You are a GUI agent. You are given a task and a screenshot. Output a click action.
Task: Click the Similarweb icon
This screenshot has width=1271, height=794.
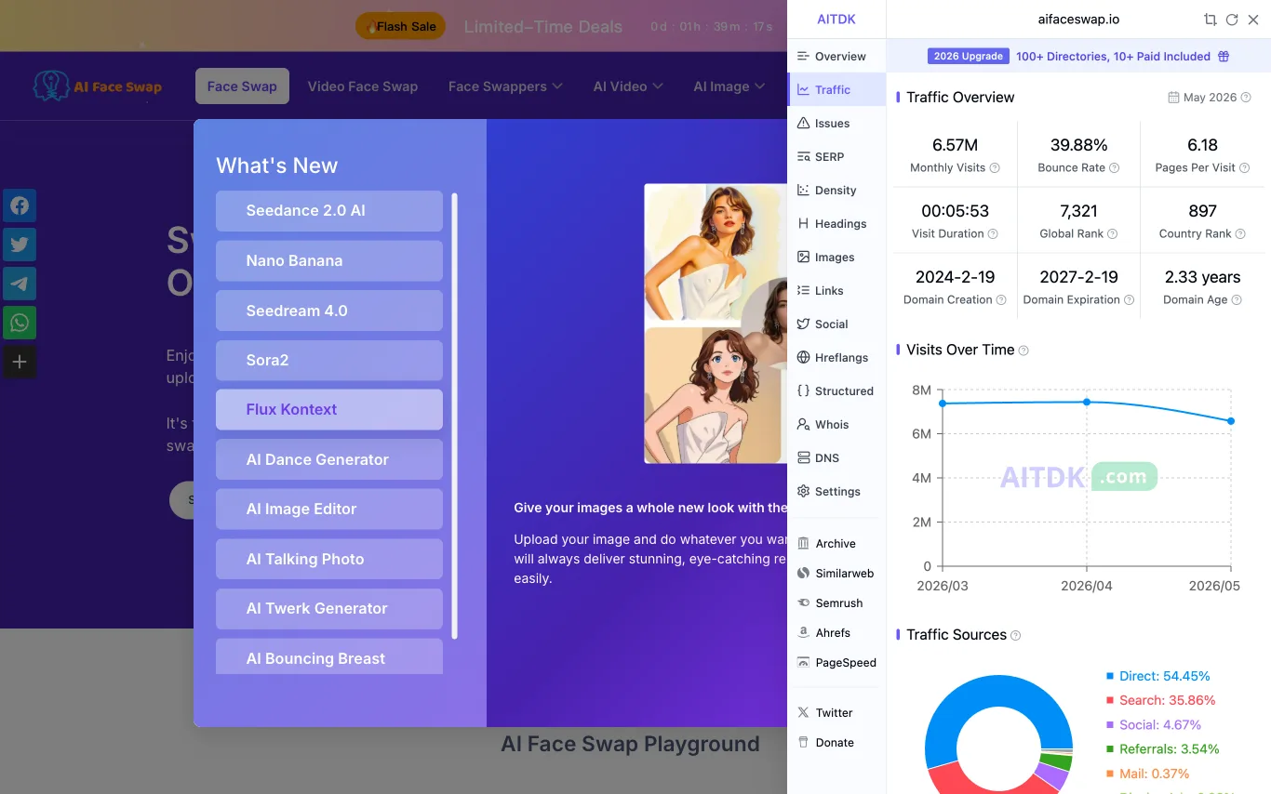tap(804, 574)
